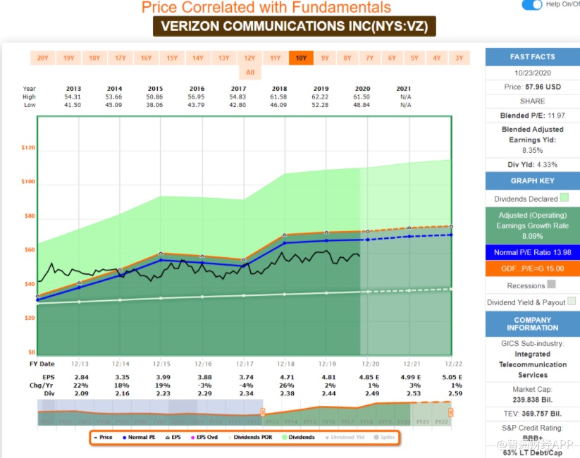Click the green Dividends legend icon
The image size is (580, 458).
pos(284,438)
